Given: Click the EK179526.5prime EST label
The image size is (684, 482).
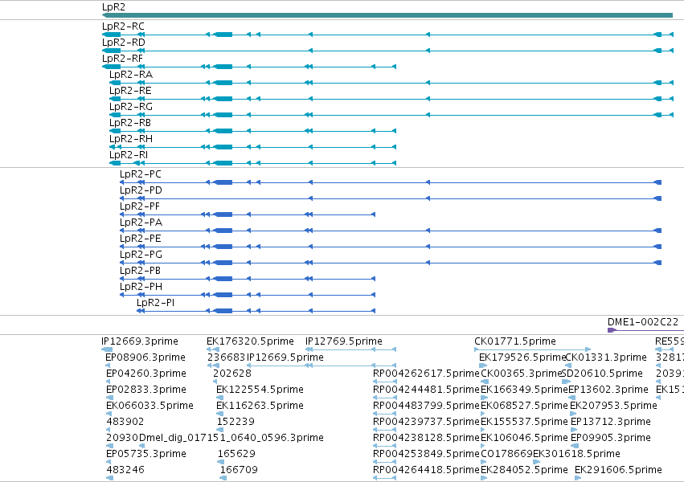Looking at the screenshot, I should tap(522, 358).
